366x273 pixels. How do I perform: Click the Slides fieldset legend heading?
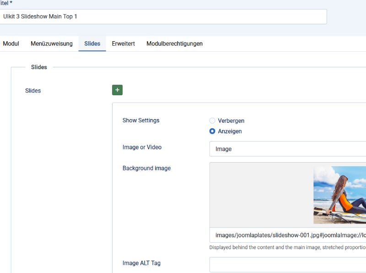[x=39, y=67]
